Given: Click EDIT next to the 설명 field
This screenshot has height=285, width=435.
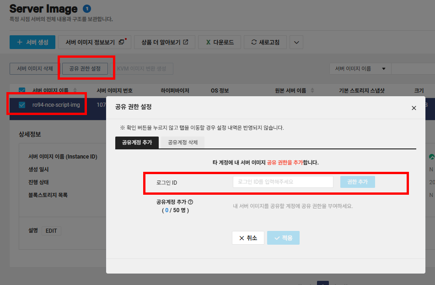Looking at the screenshot, I should click(x=51, y=230).
